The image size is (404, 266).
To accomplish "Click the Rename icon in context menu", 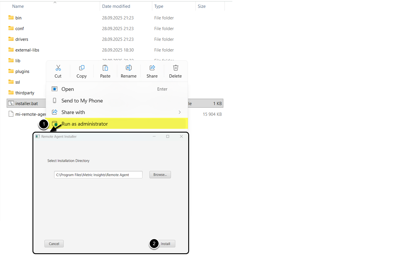I will click(x=129, y=68).
